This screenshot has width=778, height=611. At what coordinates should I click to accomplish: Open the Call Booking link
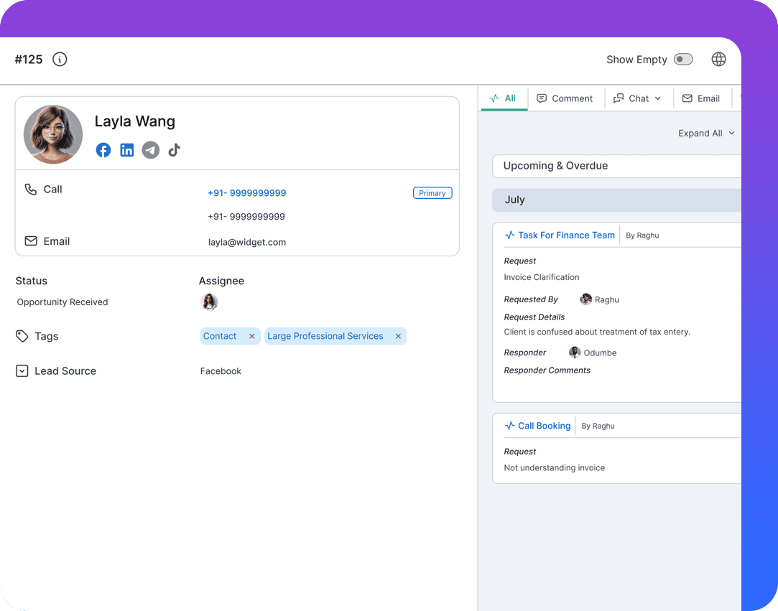coord(545,426)
